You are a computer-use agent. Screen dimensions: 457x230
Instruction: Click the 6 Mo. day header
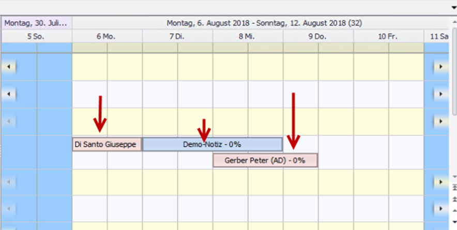pyautogui.click(x=107, y=37)
